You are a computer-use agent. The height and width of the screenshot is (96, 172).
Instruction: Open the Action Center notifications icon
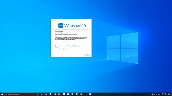pos(169,94)
